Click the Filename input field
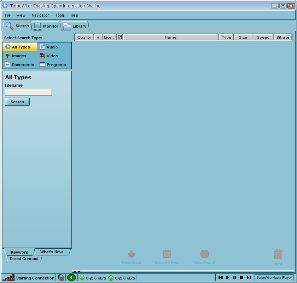Image resolution: width=297 pixels, height=283 pixels. tap(28, 92)
